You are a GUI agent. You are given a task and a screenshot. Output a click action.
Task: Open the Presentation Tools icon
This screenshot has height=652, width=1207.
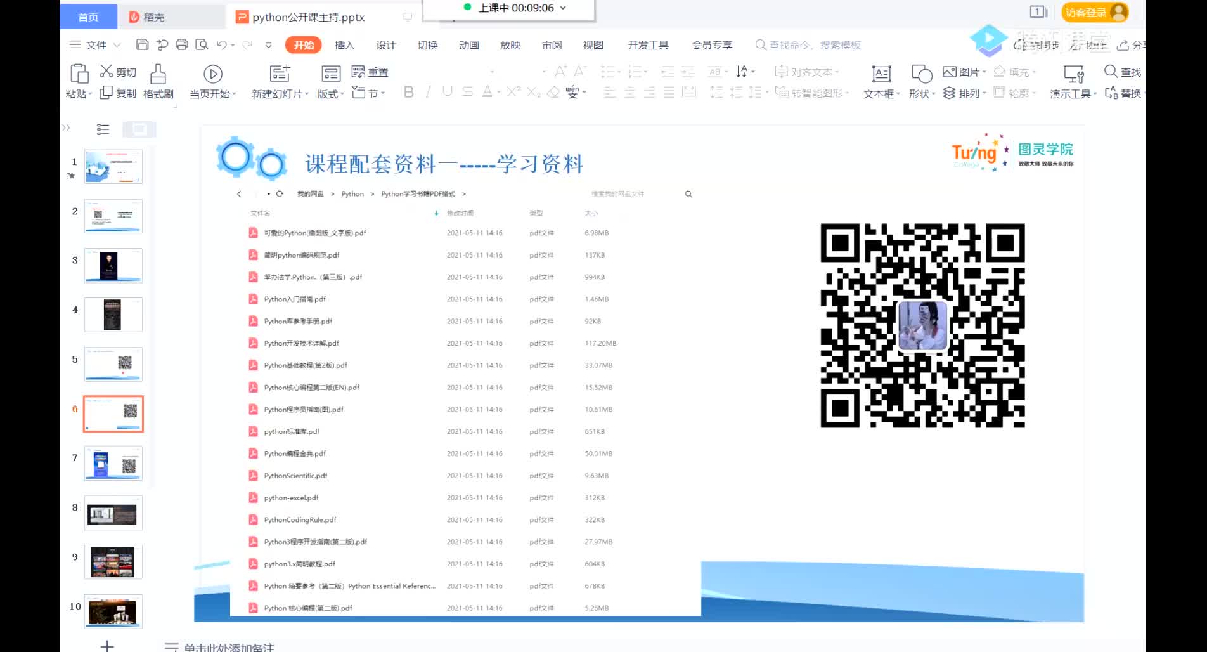coord(1074,74)
